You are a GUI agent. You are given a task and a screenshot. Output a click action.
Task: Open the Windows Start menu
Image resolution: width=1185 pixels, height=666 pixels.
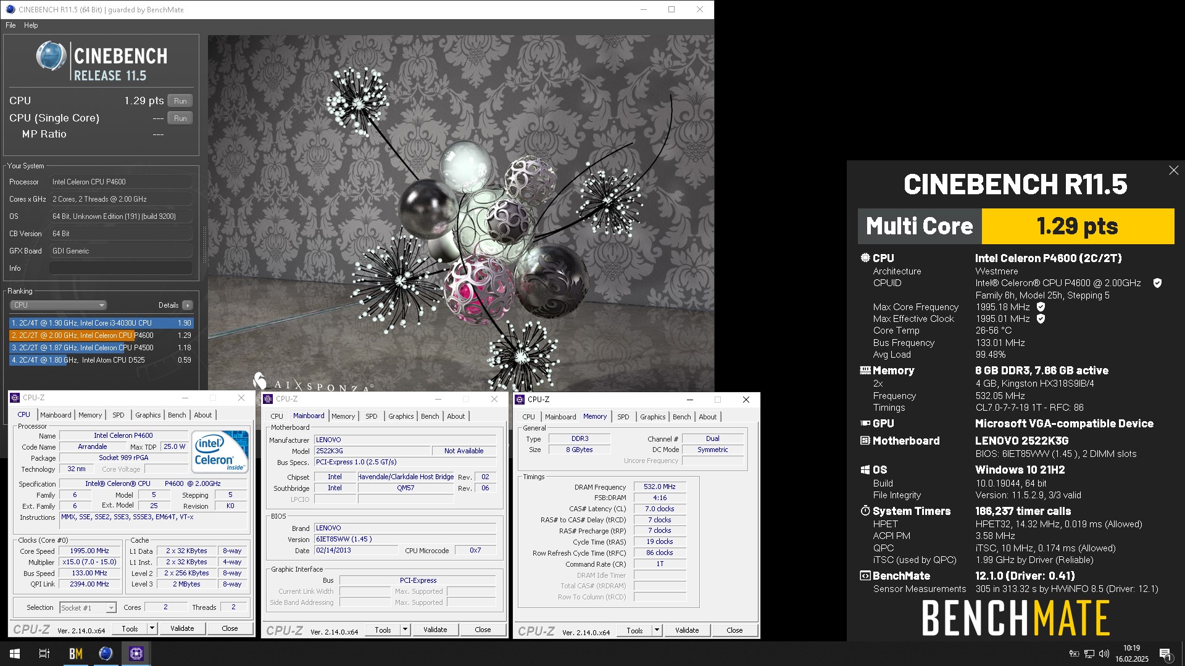15,654
